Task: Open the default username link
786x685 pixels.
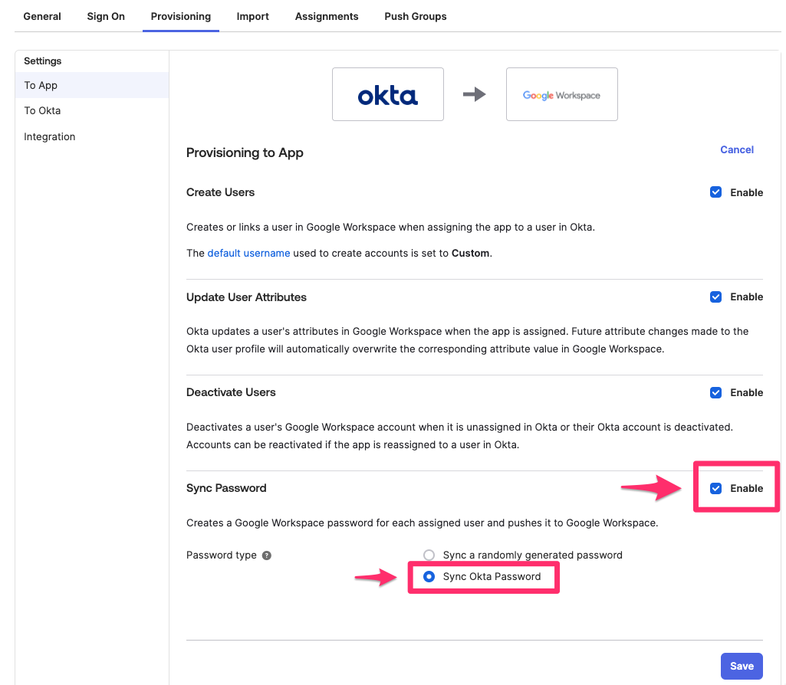Action: point(248,252)
